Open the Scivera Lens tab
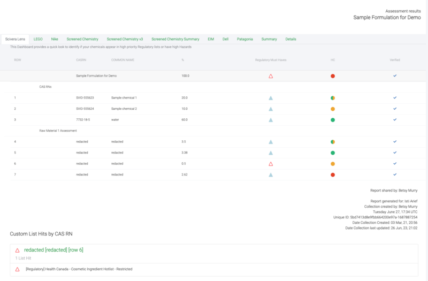The height and width of the screenshot is (281, 428). [15, 39]
